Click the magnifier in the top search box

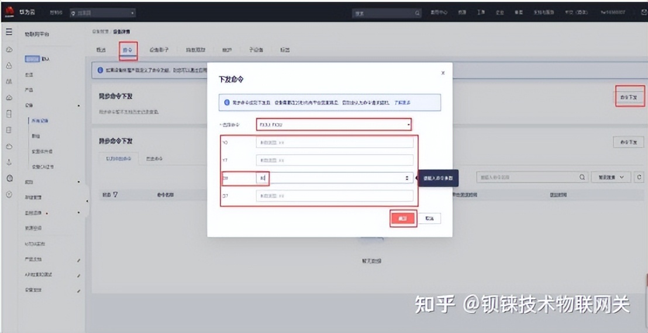[x=417, y=13]
